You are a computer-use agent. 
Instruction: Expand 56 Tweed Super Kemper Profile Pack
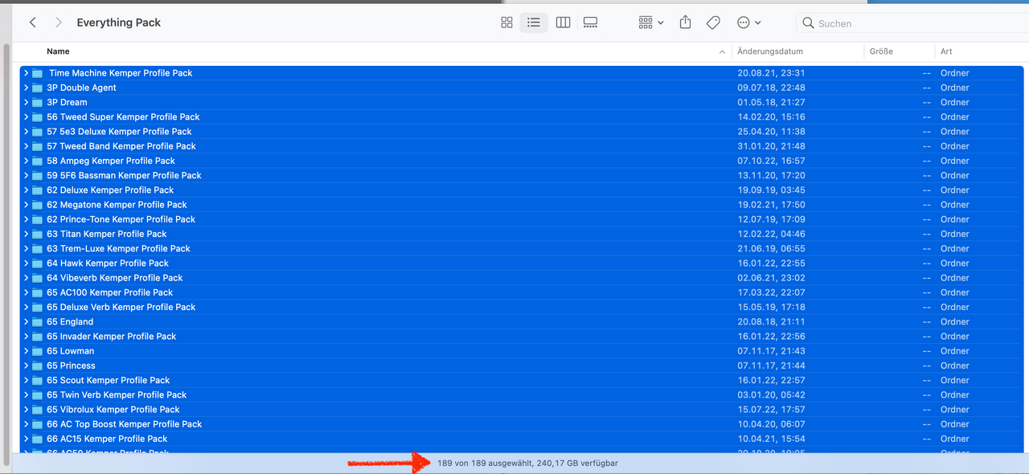point(26,116)
